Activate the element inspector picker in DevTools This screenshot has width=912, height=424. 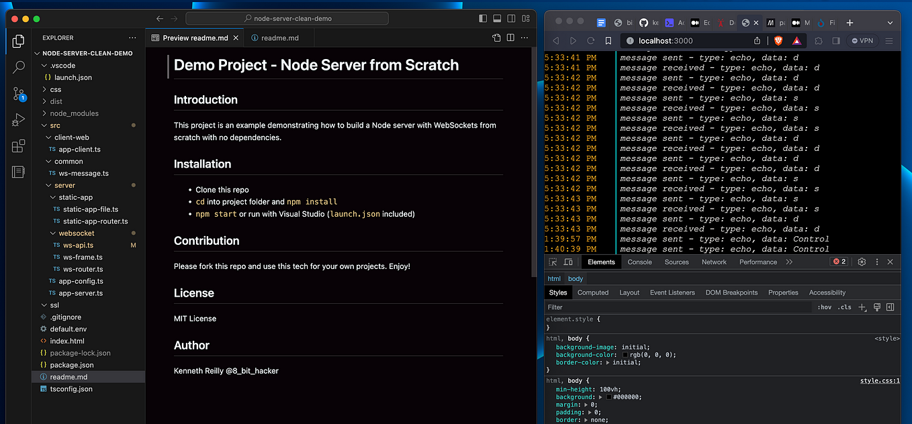point(553,262)
